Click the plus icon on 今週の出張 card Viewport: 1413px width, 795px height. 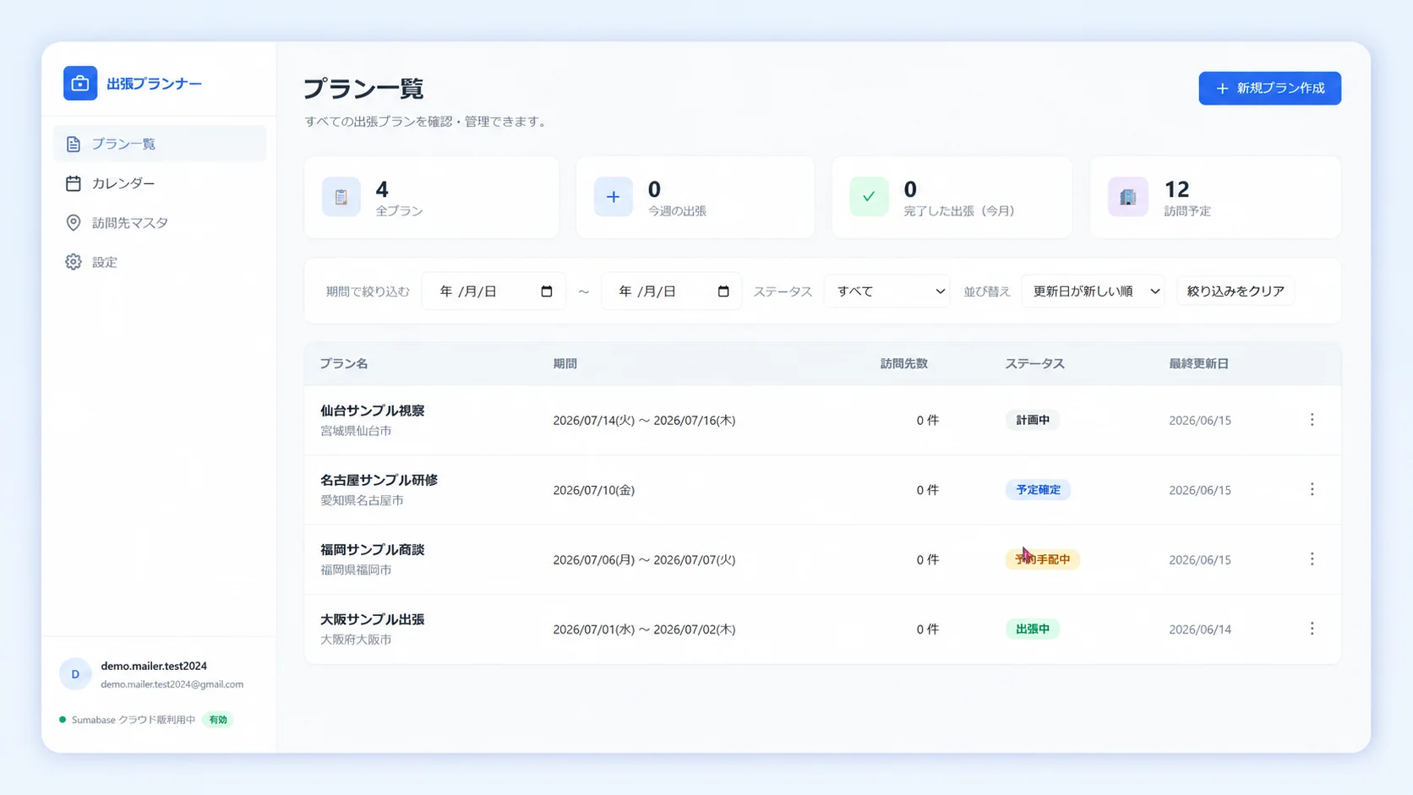[x=614, y=197]
